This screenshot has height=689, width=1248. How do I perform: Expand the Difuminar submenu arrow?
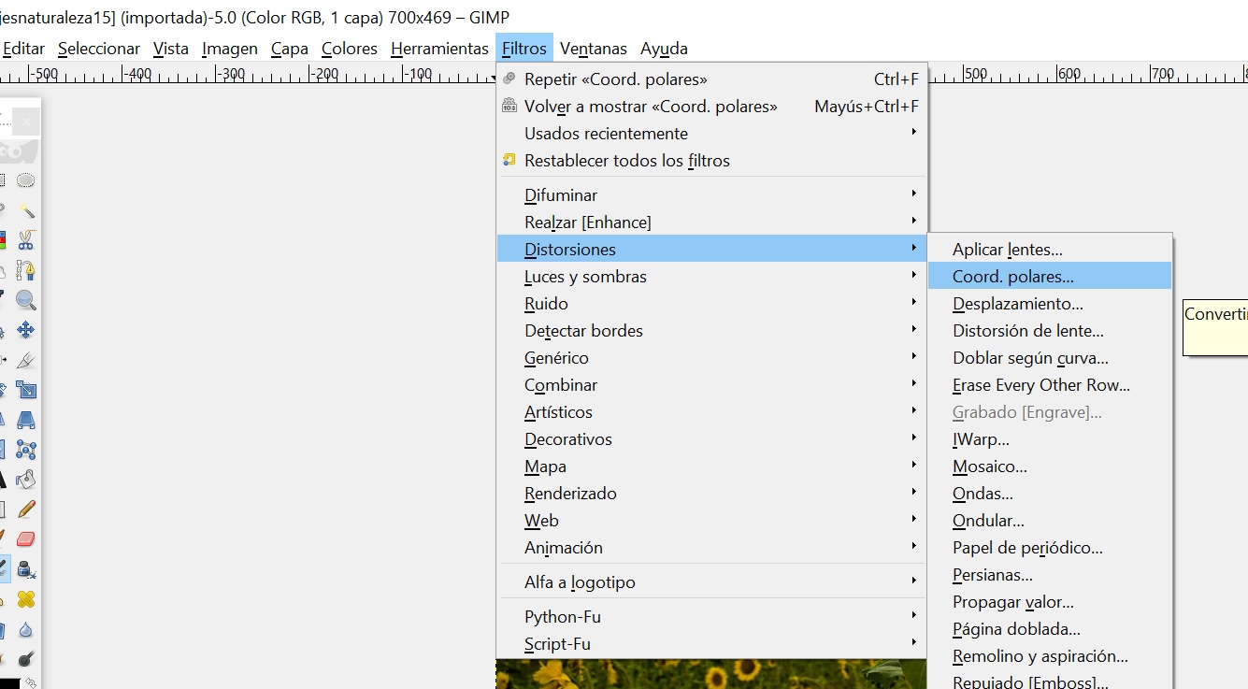[x=913, y=194]
